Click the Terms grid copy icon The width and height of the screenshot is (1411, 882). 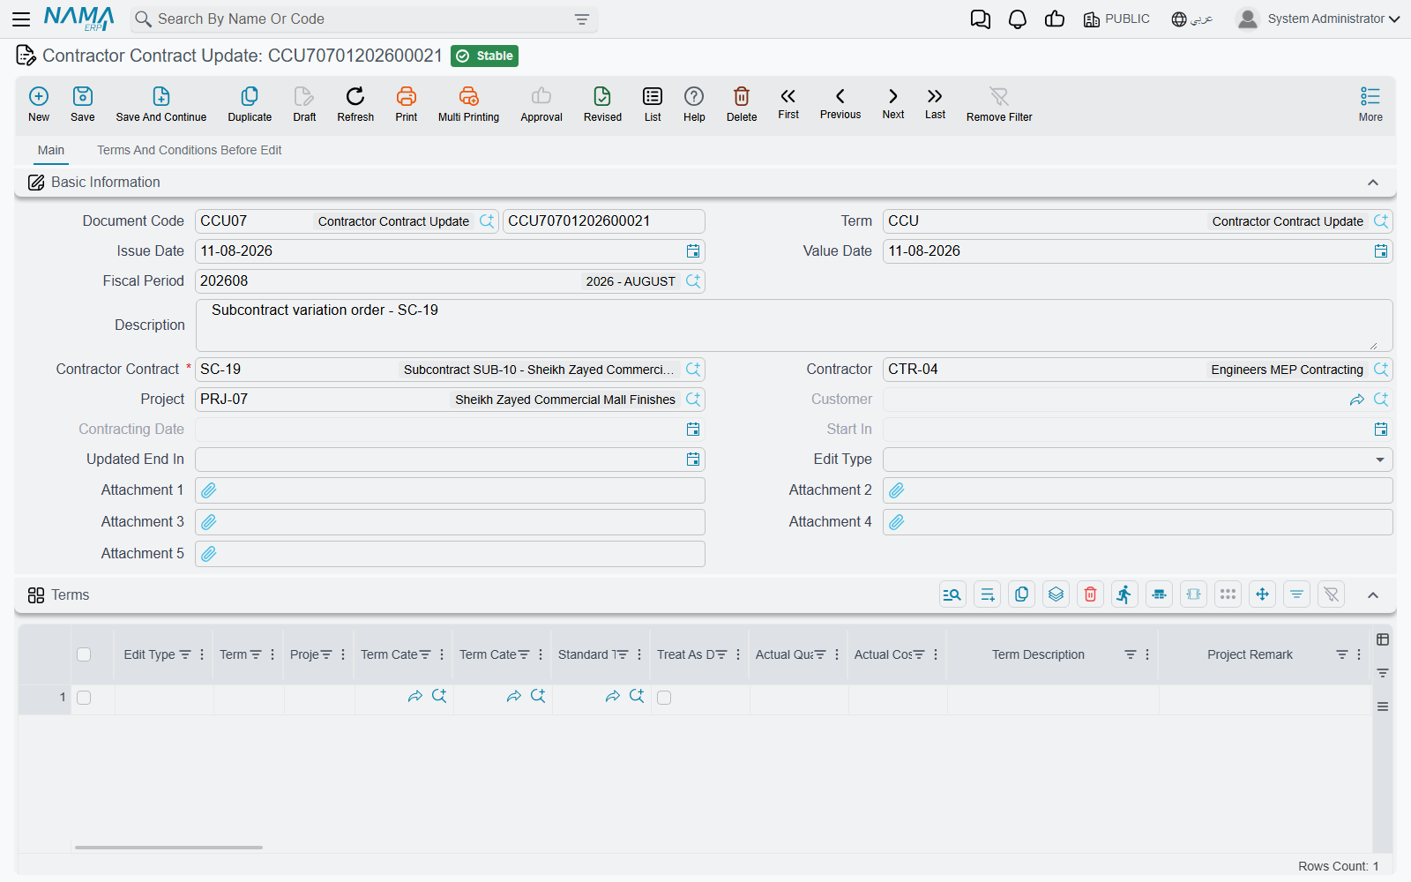(1021, 594)
